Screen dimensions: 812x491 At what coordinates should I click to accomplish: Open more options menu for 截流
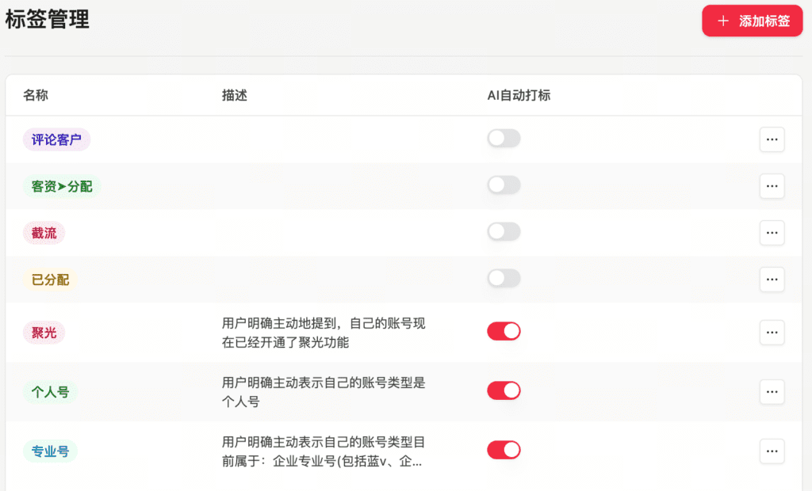click(772, 233)
